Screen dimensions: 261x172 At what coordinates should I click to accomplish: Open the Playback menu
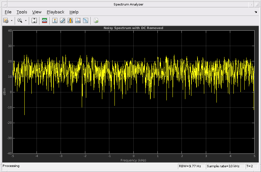(55, 12)
